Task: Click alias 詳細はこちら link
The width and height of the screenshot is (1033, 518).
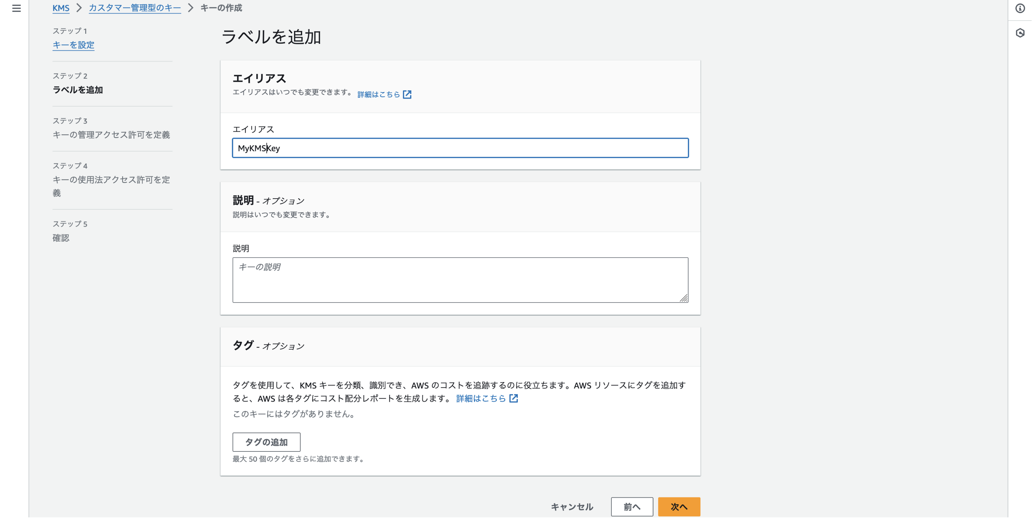Action: 379,95
